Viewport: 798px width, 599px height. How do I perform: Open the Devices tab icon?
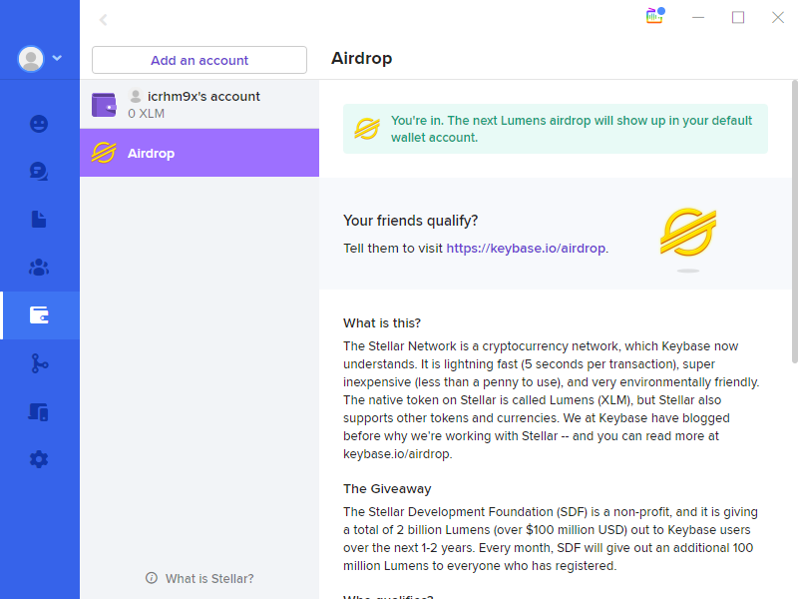click(39, 411)
